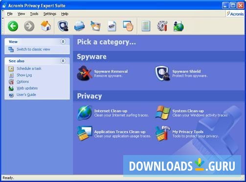Click the Options sidebar icon
Screen dimensions: 246x182
(x=11, y=82)
